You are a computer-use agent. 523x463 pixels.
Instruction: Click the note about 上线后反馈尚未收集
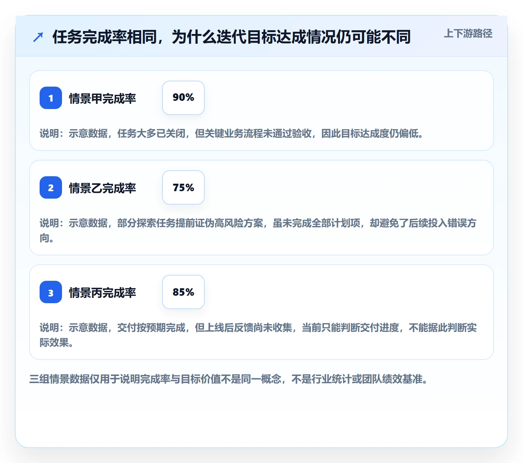pos(258,335)
